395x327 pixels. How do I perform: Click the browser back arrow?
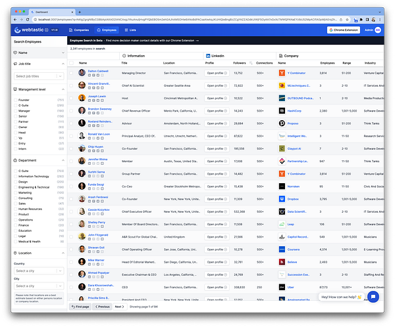15,19
